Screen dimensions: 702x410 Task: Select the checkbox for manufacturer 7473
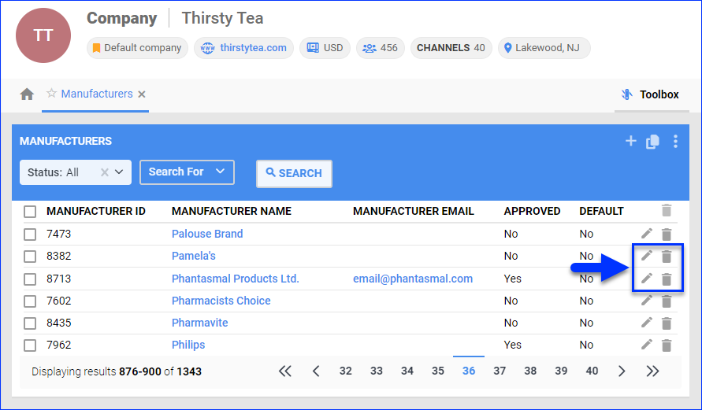coord(30,234)
